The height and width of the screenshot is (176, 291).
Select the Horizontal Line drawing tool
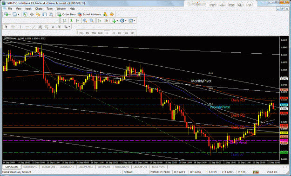[x=27, y=27]
